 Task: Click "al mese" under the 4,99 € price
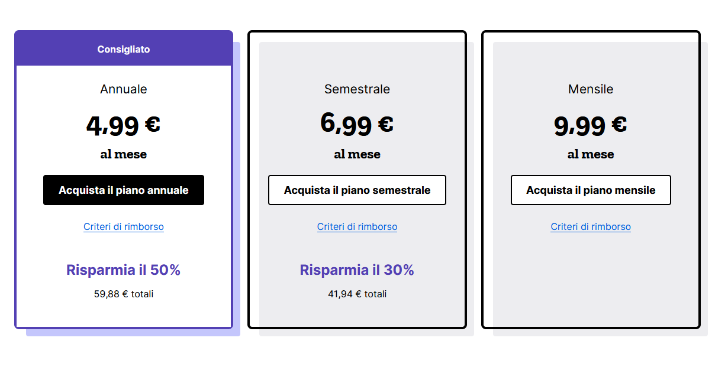click(x=124, y=154)
